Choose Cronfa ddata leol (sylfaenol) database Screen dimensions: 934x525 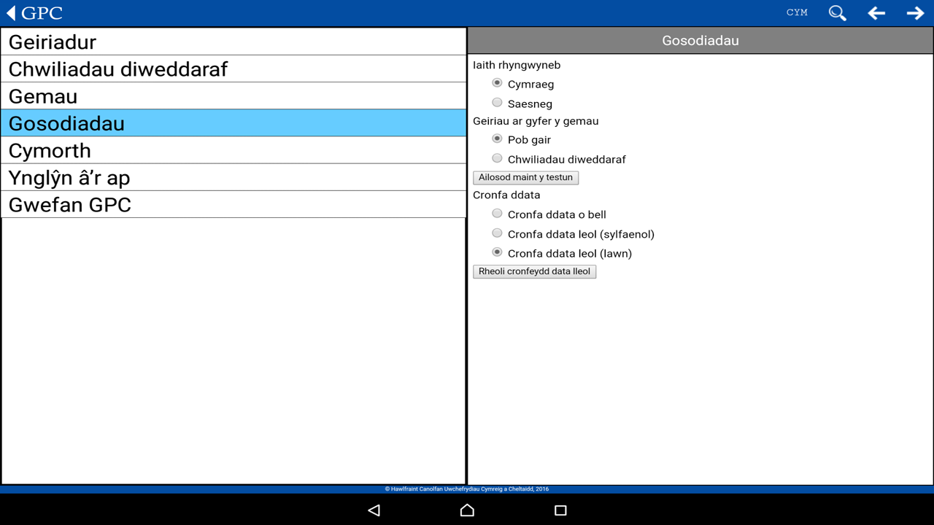point(497,233)
